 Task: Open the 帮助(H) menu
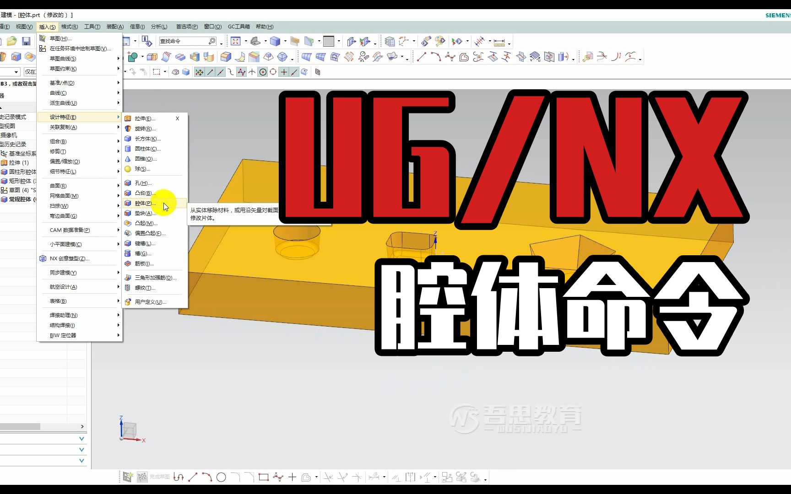264,27
